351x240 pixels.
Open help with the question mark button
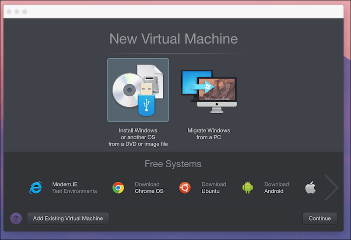(16, 219)
